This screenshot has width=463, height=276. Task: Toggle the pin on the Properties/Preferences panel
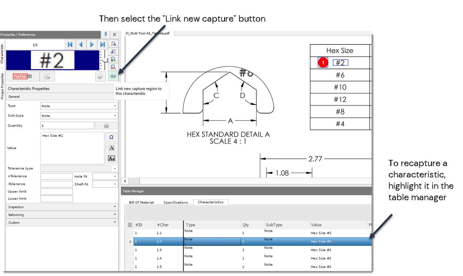click(x=105, y=34)
